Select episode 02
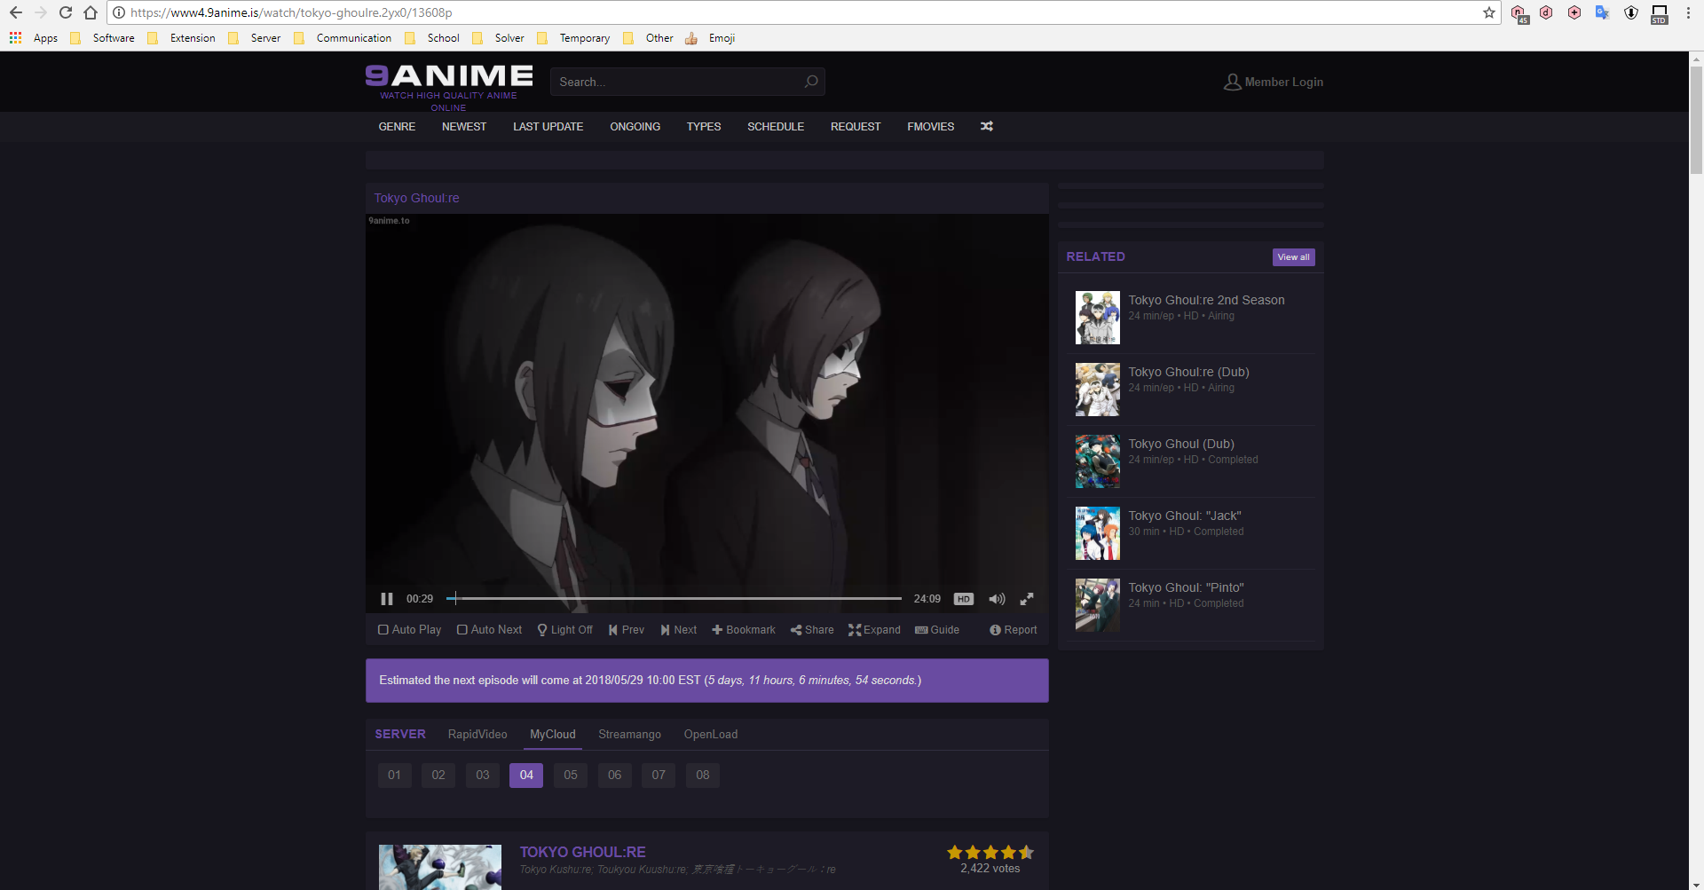 pyautogui.click(x=438, y=776)
